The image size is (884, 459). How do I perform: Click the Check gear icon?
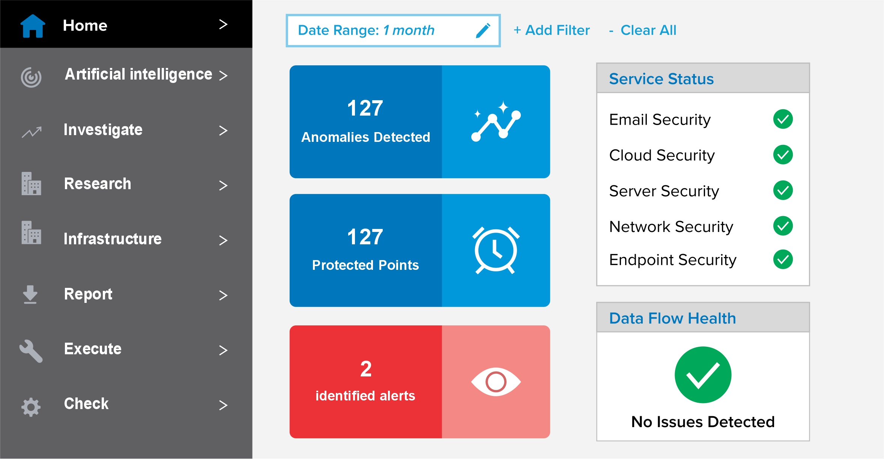click(x=31, y=406)
